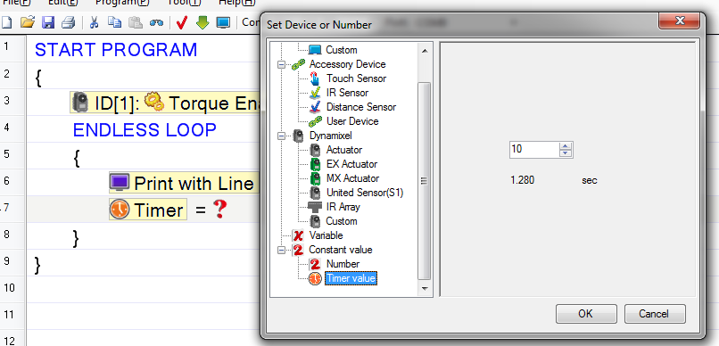Click the Distance Sensor icon
Viewport: 719px width, 346px height.
pos(315,107)
